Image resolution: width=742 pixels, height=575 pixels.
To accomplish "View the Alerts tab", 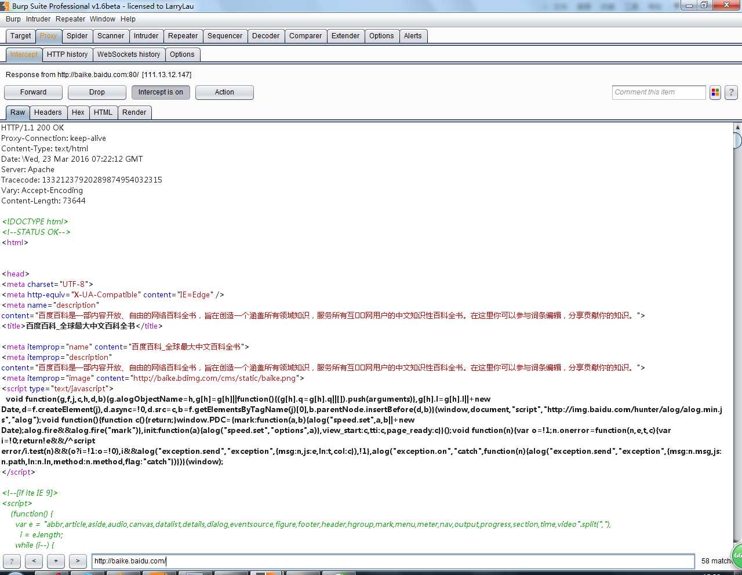I will [413, 36].
